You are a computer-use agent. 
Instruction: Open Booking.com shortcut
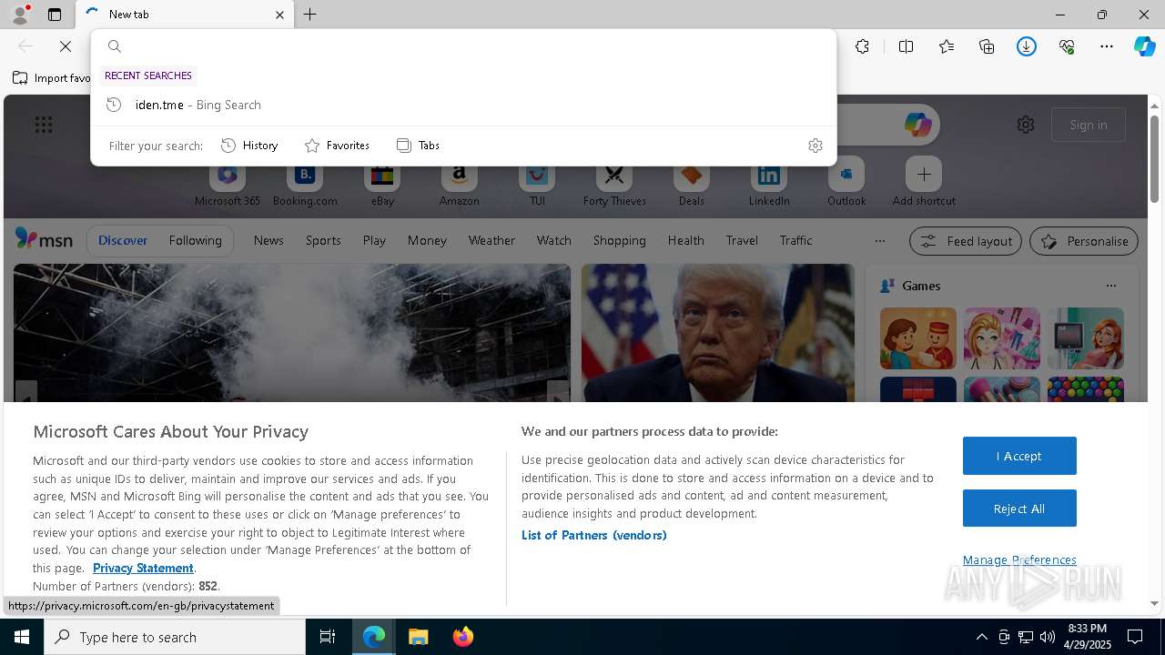click(x=305, y=185)
